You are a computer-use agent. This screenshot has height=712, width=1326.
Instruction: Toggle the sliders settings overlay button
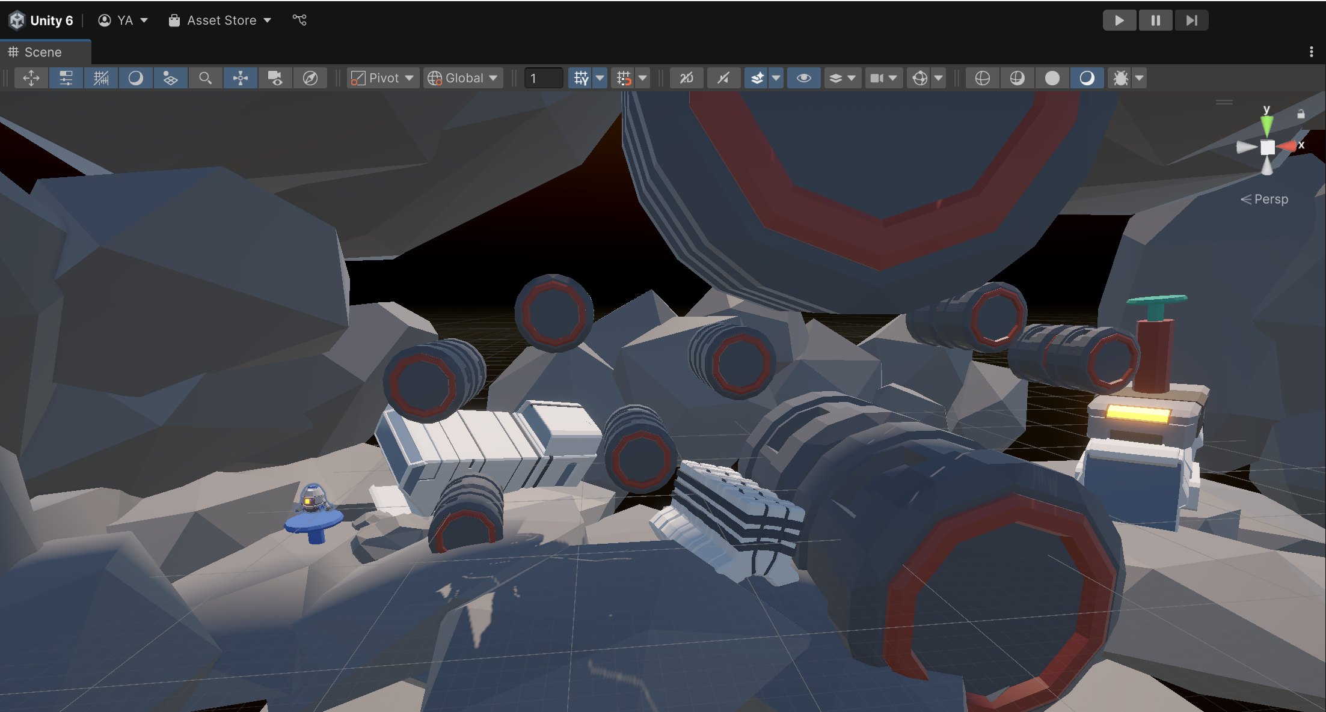[x=66, y=78]
